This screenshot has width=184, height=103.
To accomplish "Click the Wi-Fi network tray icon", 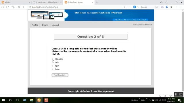I will 160,100.
